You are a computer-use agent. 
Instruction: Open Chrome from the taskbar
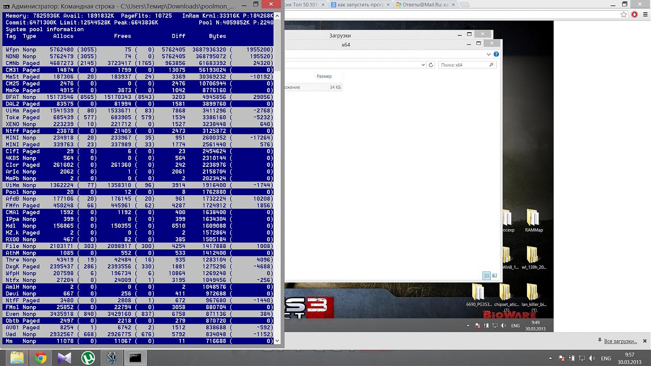(40, 358)
